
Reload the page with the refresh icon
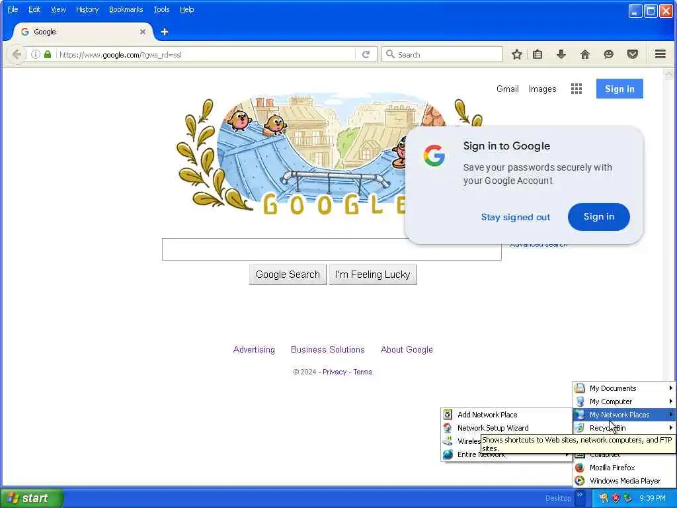tap(366, 54)
